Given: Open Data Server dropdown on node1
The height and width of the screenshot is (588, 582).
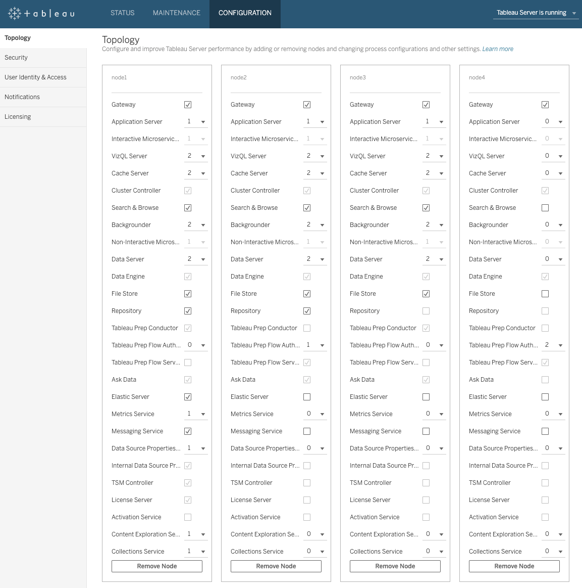Looking at the screenshot, I should [196, 259].
